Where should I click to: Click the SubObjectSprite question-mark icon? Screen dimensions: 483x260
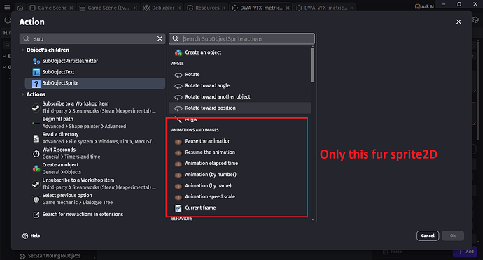pos(36,83)
